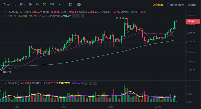This screenshot has width=201, height=109.
Task: Click the 11/01 date axis label
Action: pyautogui.click(x=18, y=107)
